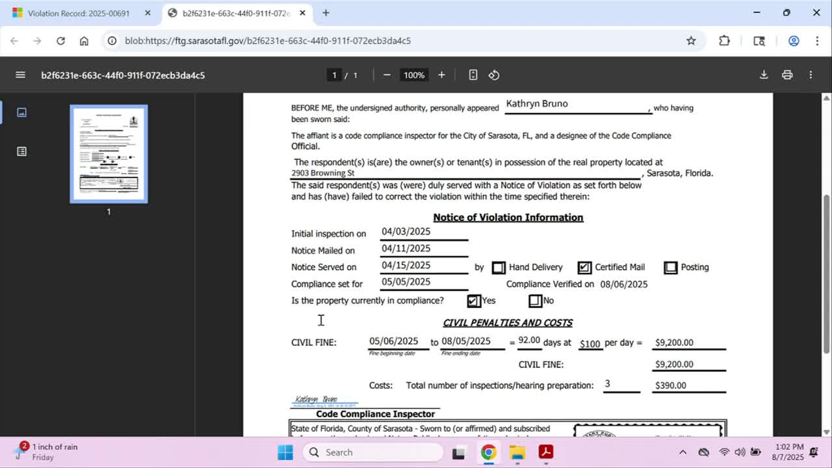
Task: Click the Notice of Violation Information heading
Action: pos(508,218)
